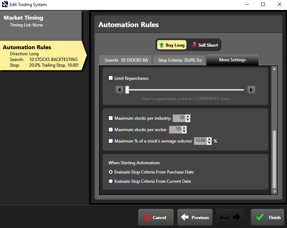Enable the Limit Repurchases checkbox
Viewport: 287px width, 228px height.
point(111,78)
